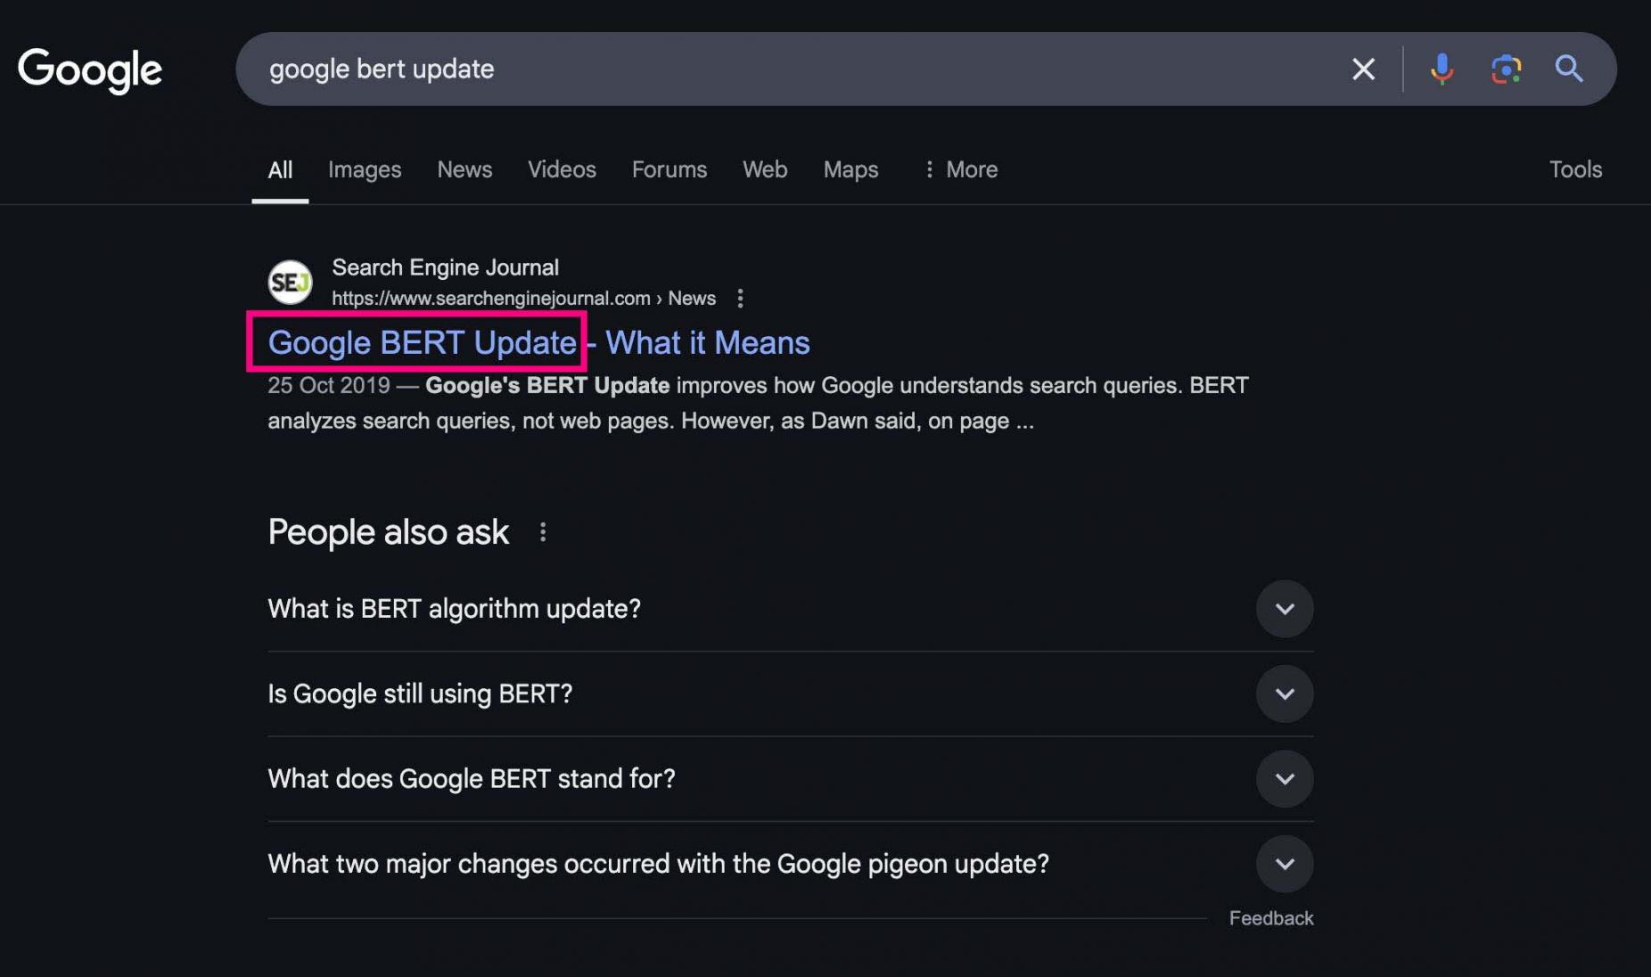Expand 'Is Google still using BERT?' chevron
Viewport: 1651px width, 977px height.
click(x=1285, y=694)
